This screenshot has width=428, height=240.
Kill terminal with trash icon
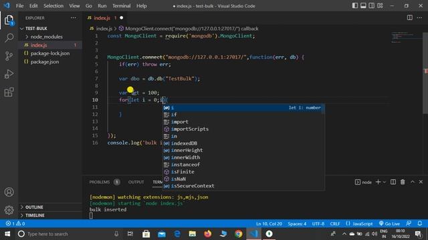pos(403,182)
